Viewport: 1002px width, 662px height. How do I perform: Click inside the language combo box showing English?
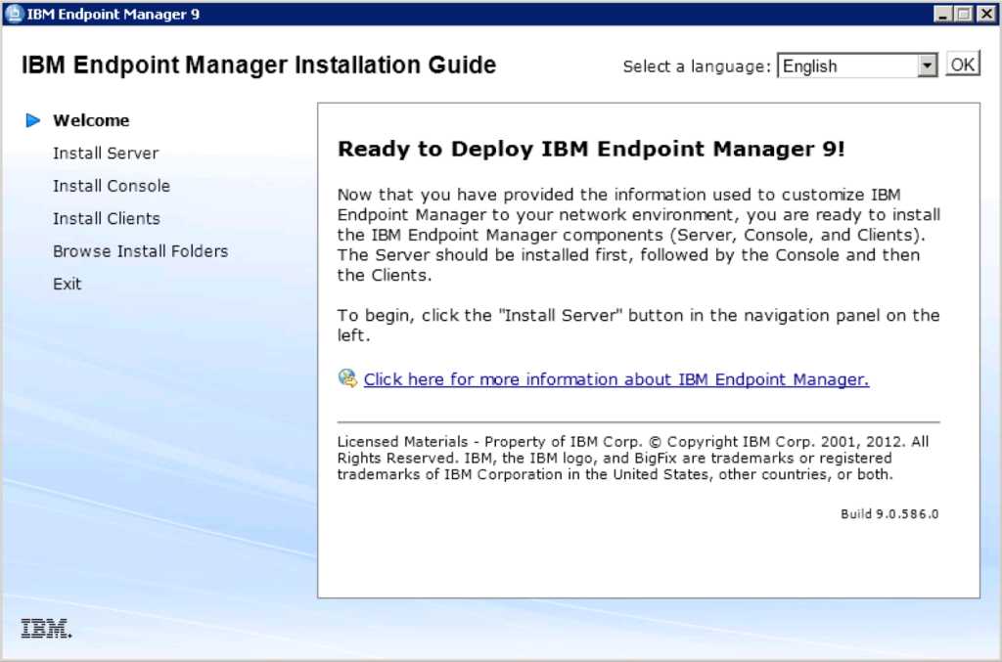(842, 65)
